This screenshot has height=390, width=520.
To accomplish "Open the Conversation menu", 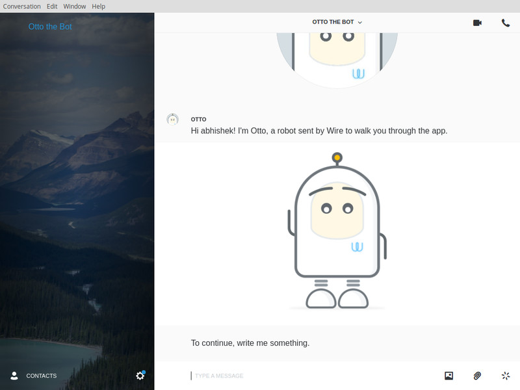I will (22, 6).
